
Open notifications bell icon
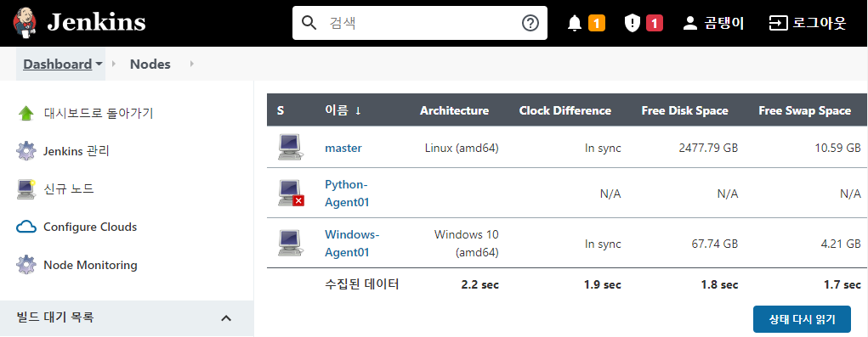tap(576, 23)
